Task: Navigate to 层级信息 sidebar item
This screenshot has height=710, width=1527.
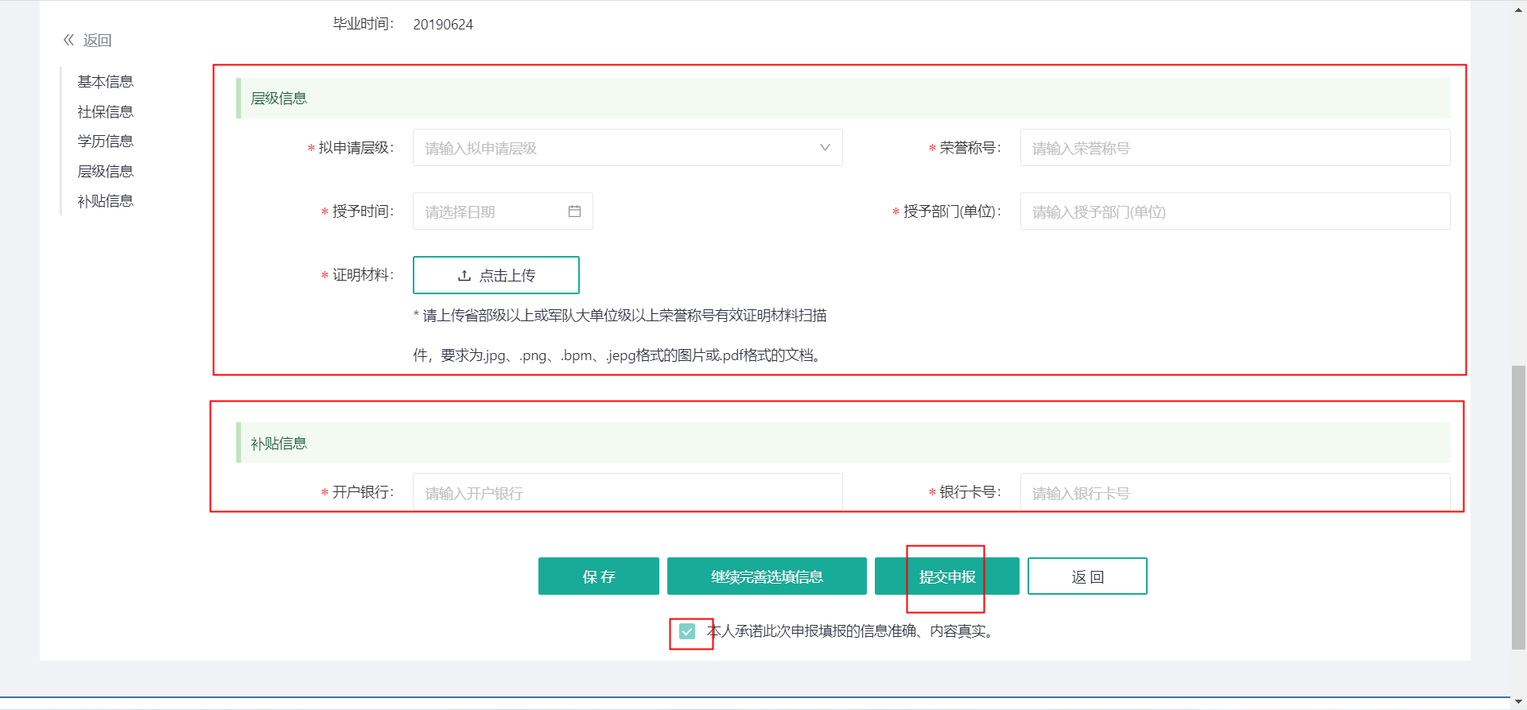Action: click(x=105, y=172)
